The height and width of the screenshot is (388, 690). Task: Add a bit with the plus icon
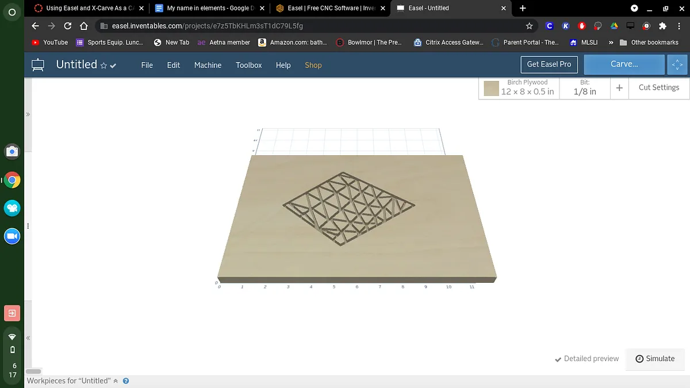tap(619, 88)
